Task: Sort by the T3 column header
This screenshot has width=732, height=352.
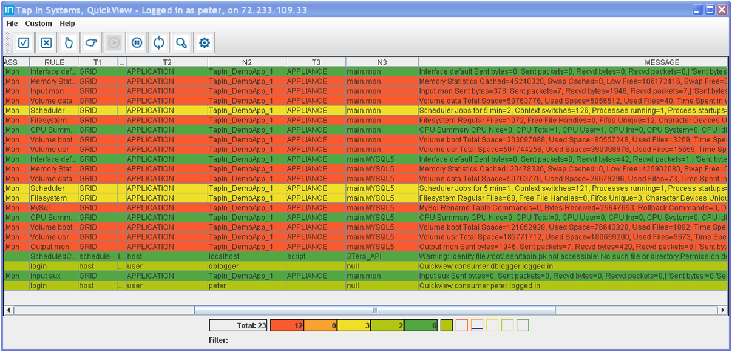Action: (x=316, y=62)
